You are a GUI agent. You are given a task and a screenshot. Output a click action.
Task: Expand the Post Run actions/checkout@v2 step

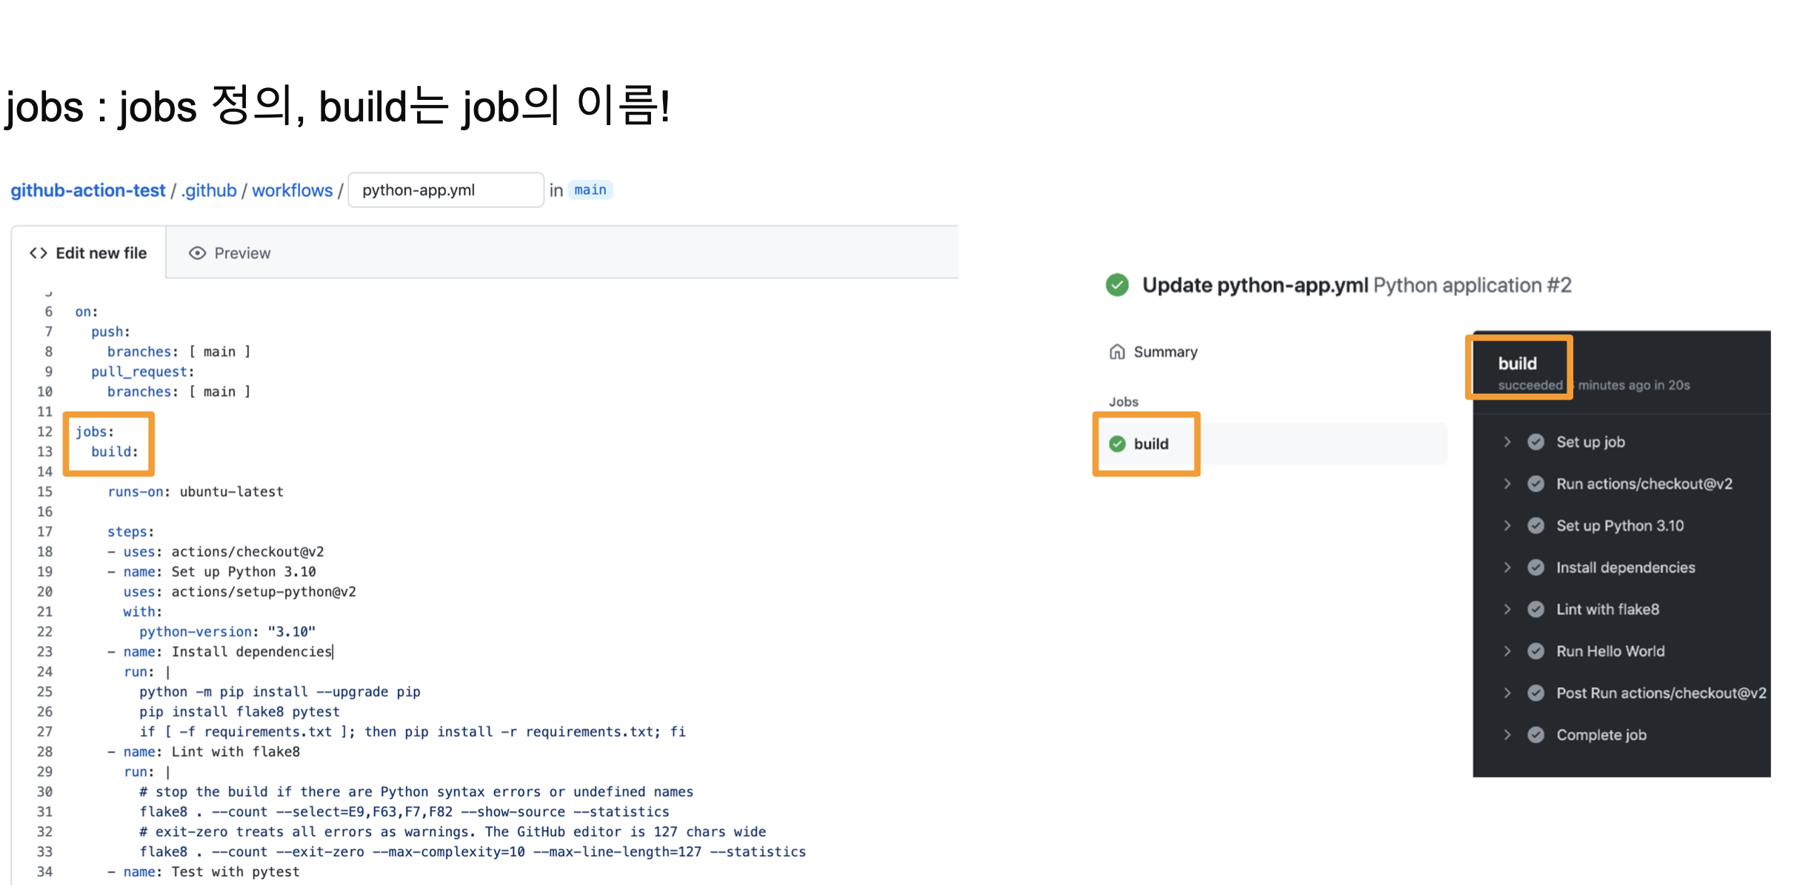[1507, 693]
